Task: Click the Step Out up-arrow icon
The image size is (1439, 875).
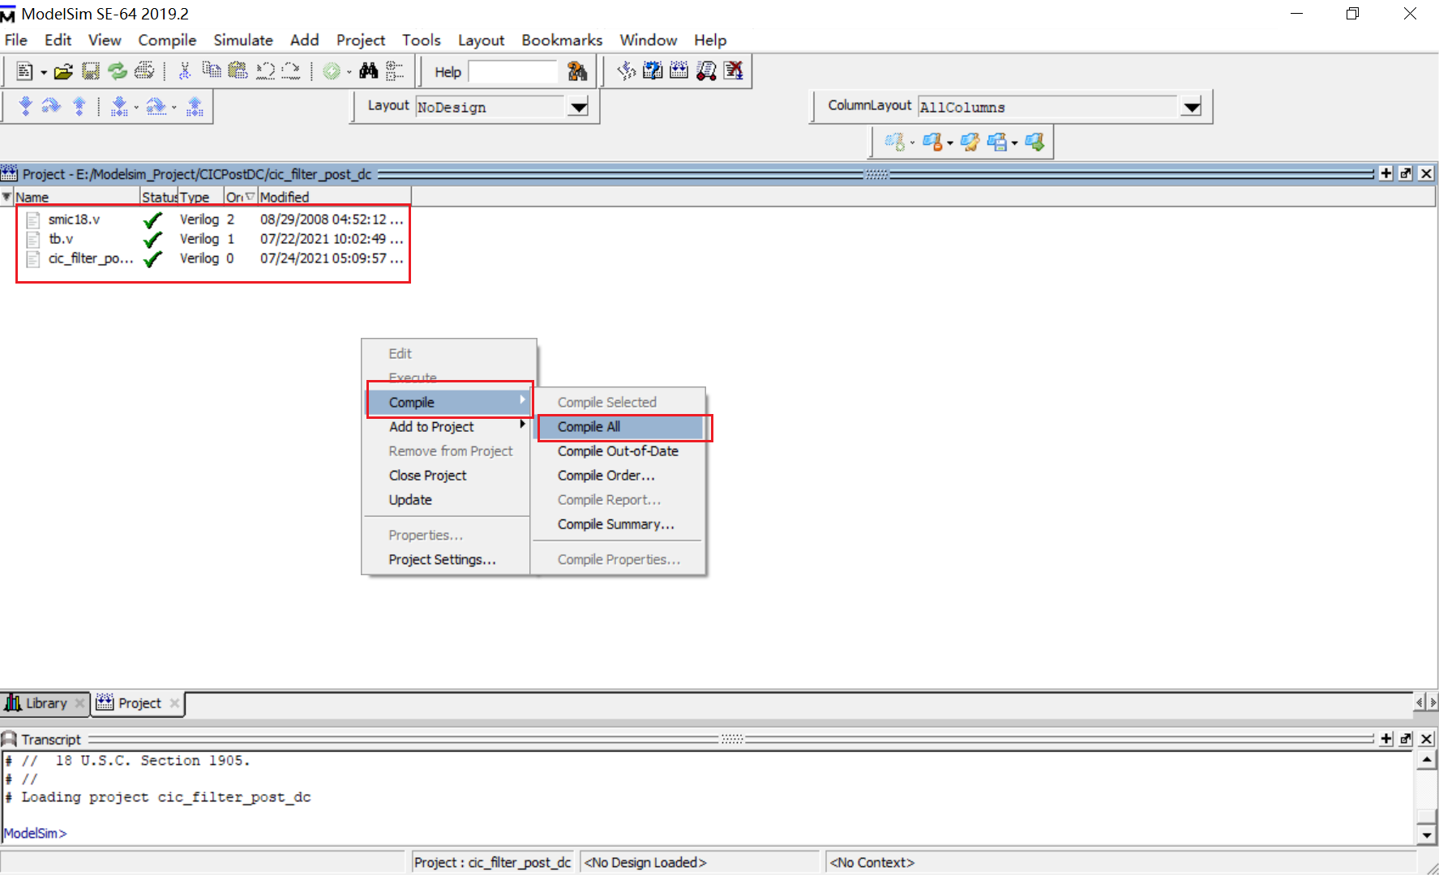Action: tap(79, 106)
